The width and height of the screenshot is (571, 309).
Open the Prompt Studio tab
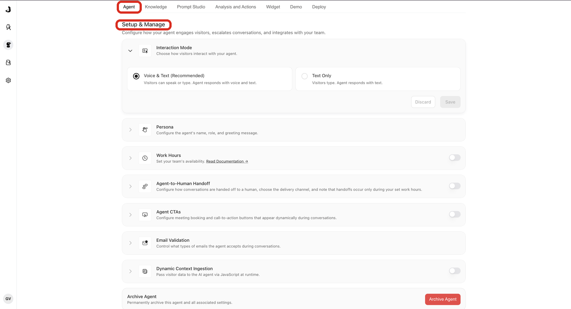coord(191,7)
